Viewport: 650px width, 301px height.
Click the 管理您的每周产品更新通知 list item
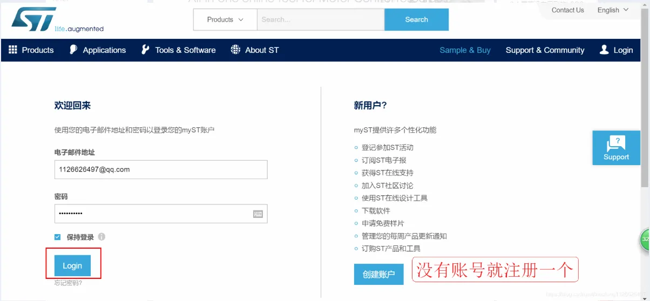click(x=404, y=236)
